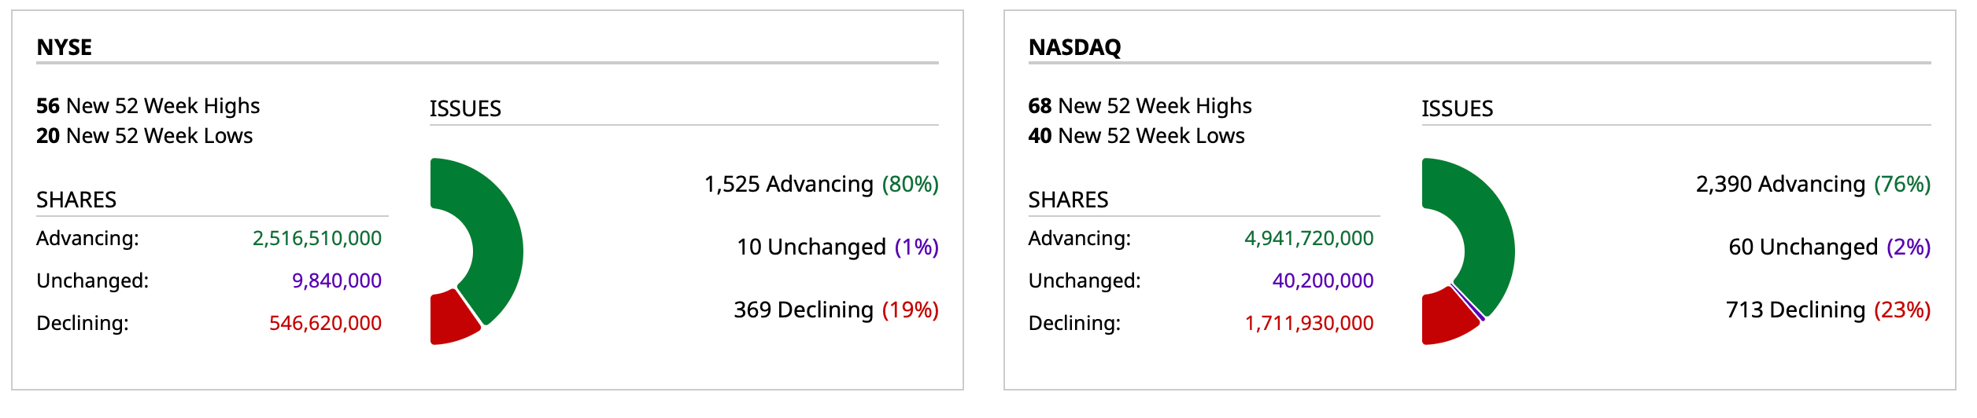Image resolution: width=1977 pixels, height=418 pixels.
Task: Click NASDAQ unchanged shares value 40,200,000
Action: 1323,280
